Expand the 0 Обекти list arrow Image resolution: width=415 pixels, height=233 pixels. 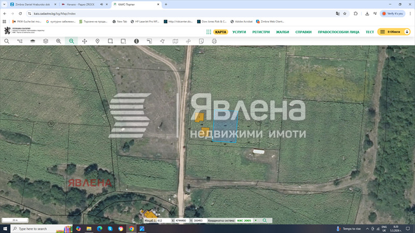coord(407,32)
